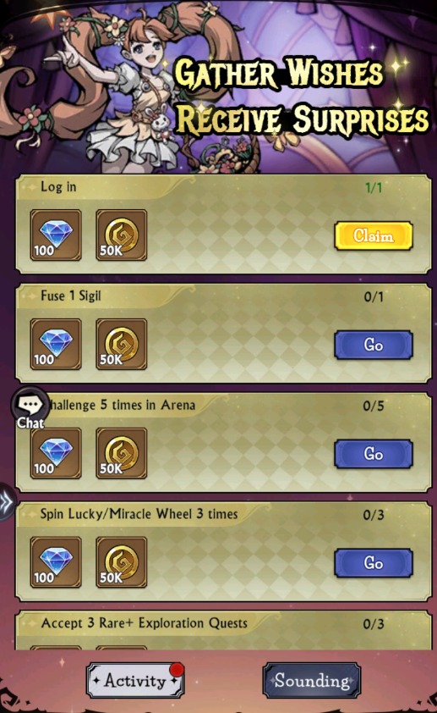This screenshot has width=437, height=713.
Task: Switch to the Sounding tab
Action: click(x=312, y=681)
